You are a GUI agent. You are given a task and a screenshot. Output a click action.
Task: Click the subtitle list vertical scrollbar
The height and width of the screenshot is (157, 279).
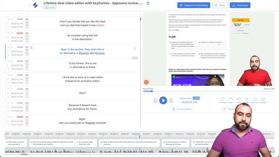coord(140,19)
